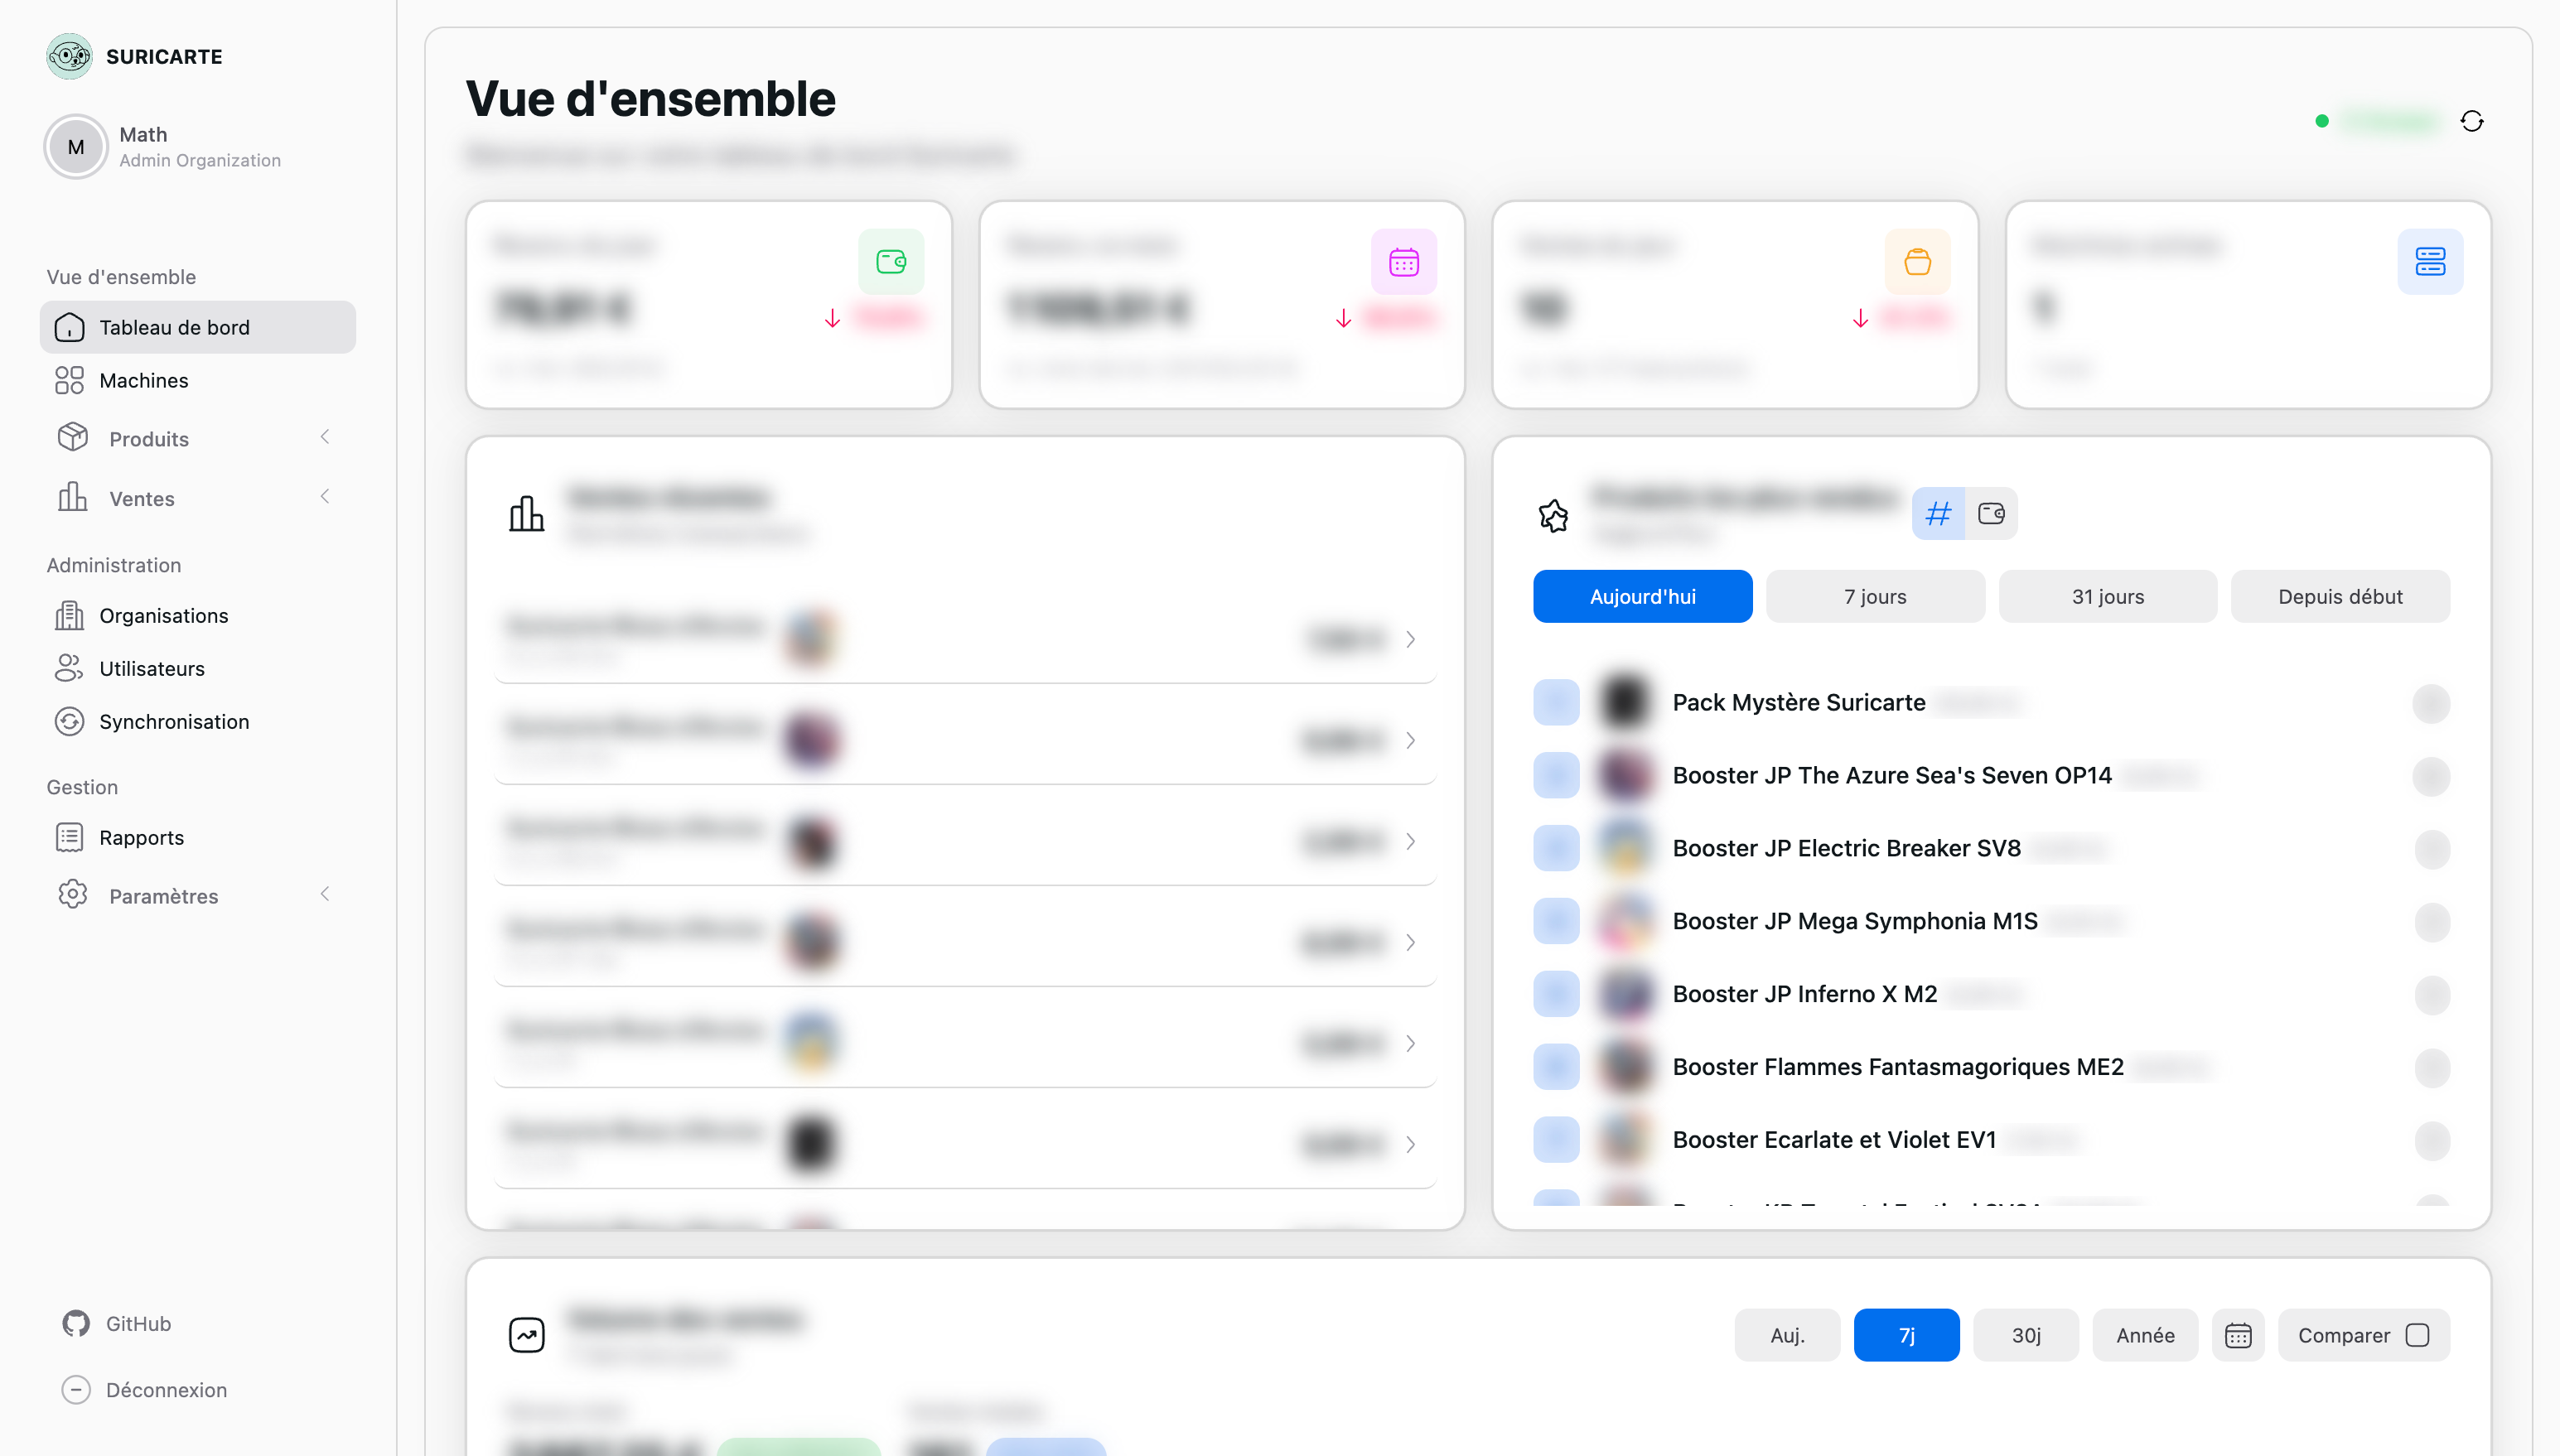
Task: Enable the Comparer checkbox
Action: pos(2417,1335)
